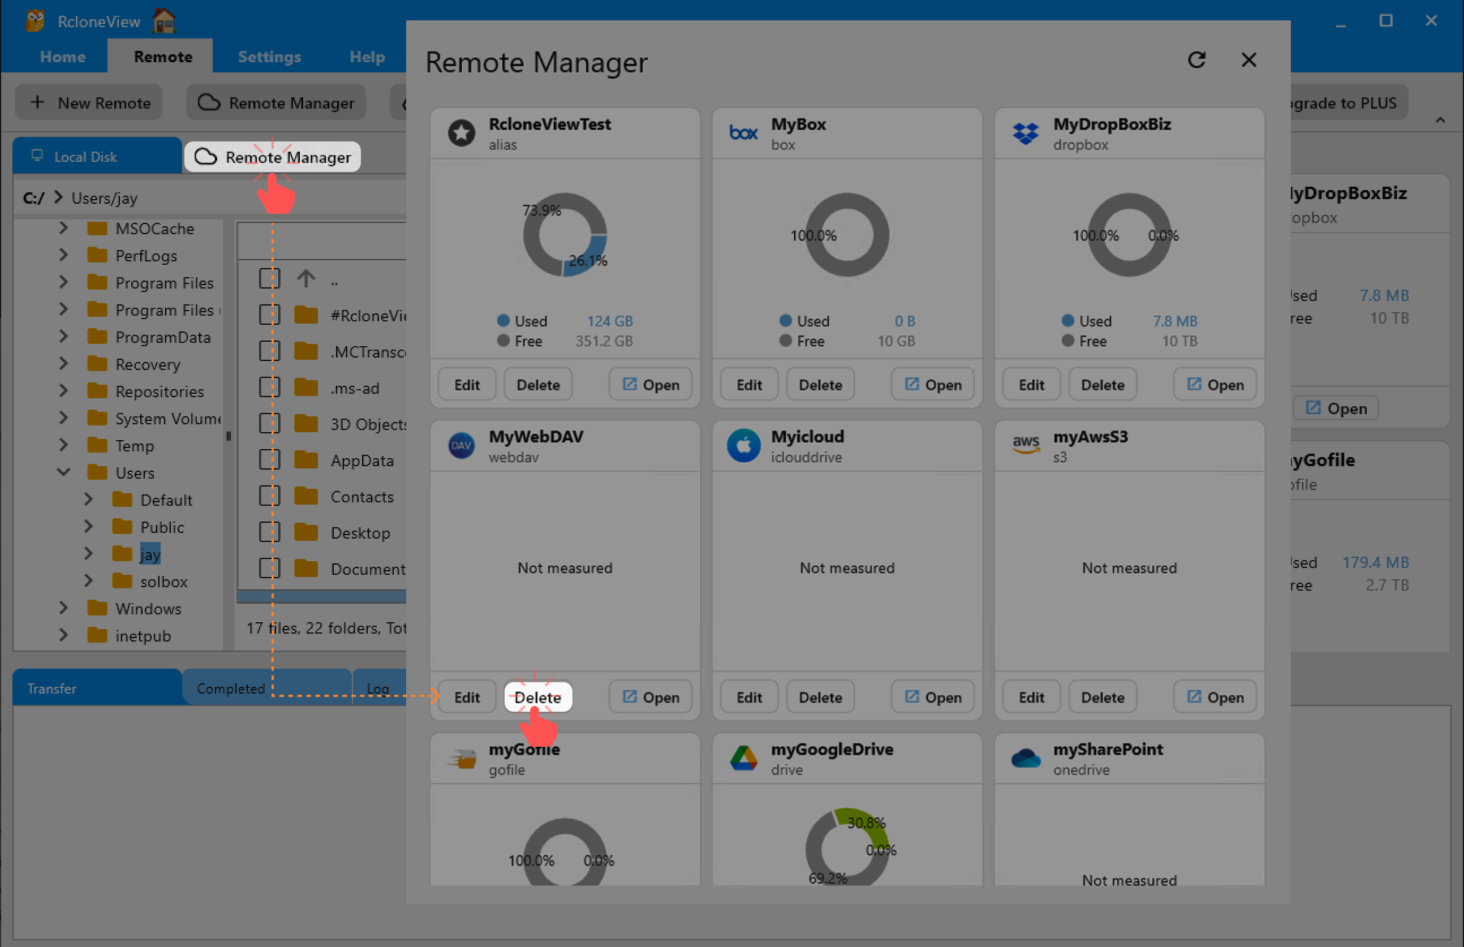Click the myGoogleDrive logo icon
Image resolution: width=1464 pixels, height=947 pixels.
(743, 758)
